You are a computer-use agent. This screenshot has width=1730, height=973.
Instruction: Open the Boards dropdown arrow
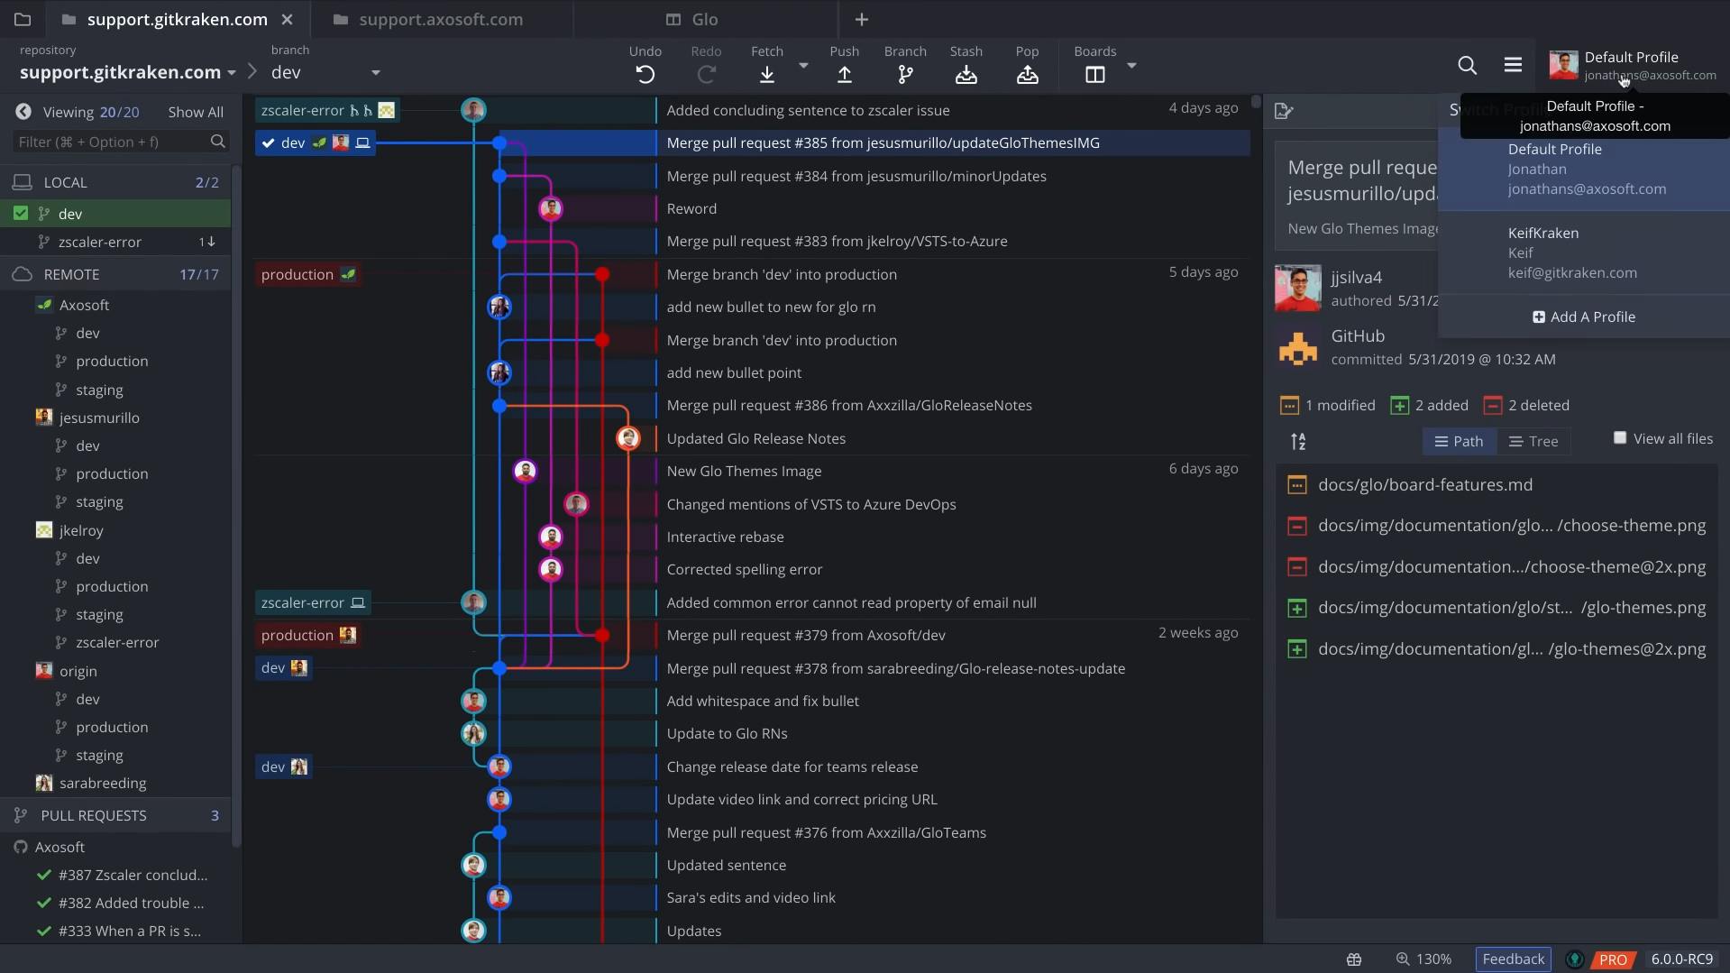tap(1131, 66)
